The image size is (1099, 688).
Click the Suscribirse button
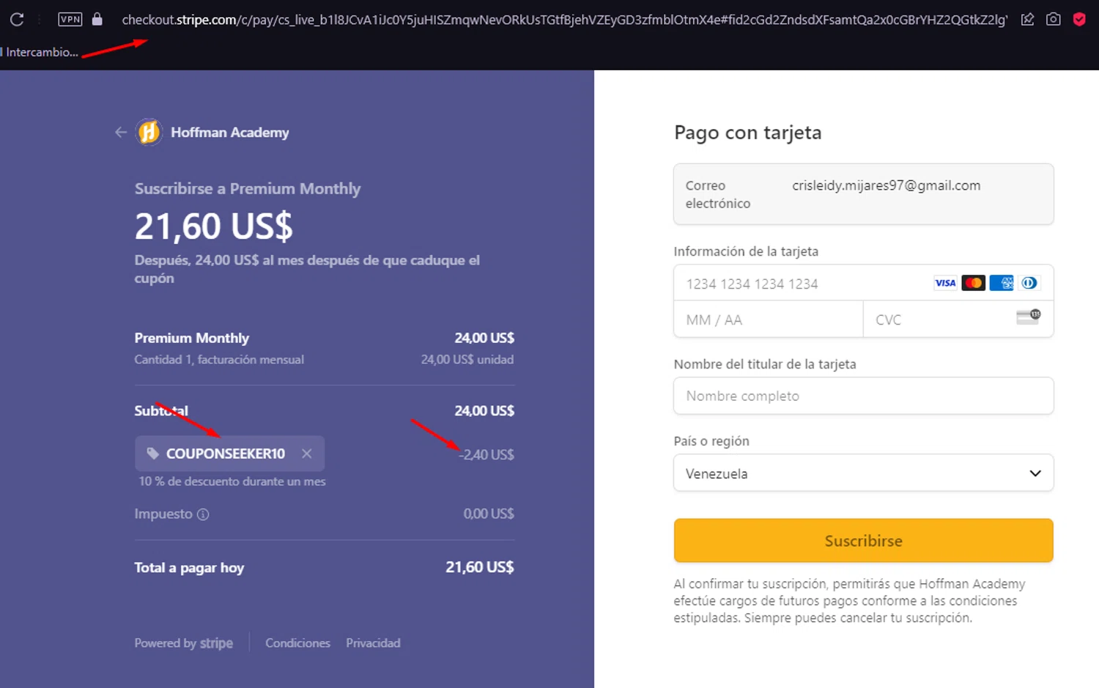pos(863,541)
